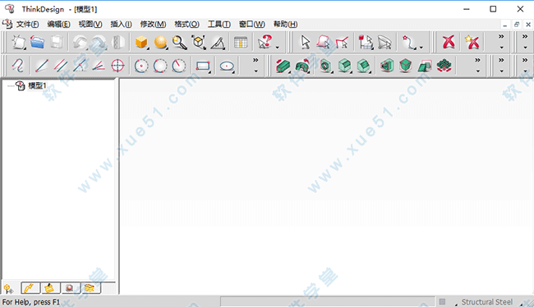The width and height of the screenshot is (534, 307).
Task: Click the magnifying glass zoom icon
Action: pos(179,42)
